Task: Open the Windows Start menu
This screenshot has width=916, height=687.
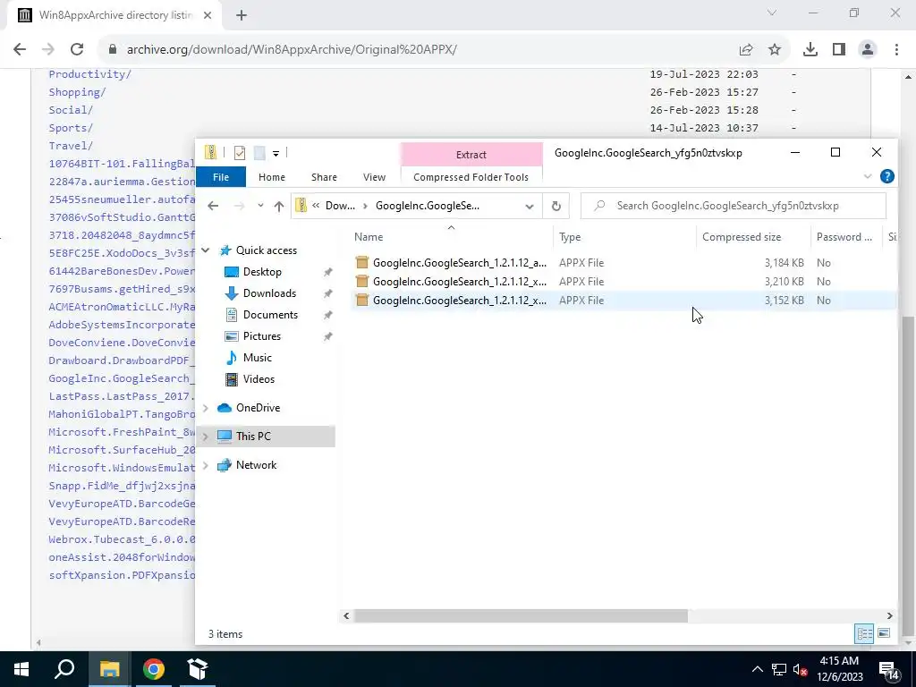Action: click(21, 669)
